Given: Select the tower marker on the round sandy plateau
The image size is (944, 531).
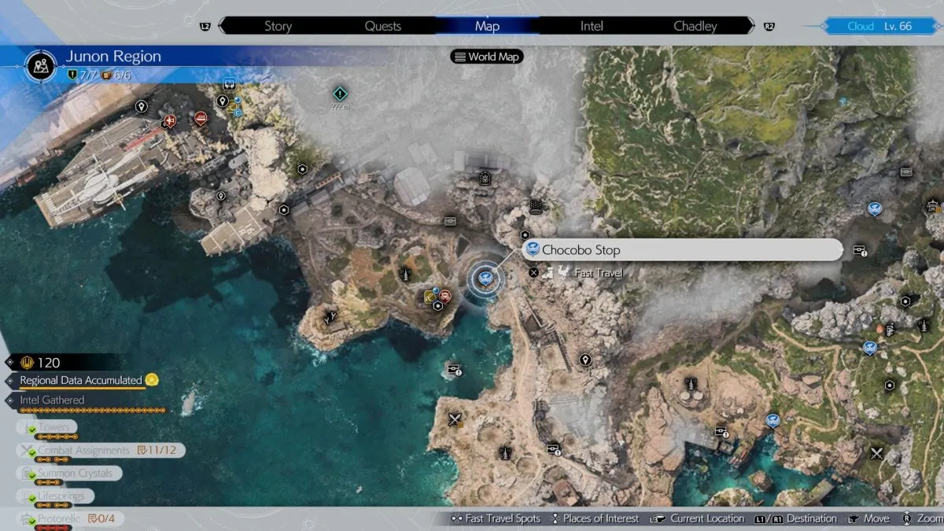Looking at the screenshot, I should pos(691,384).
